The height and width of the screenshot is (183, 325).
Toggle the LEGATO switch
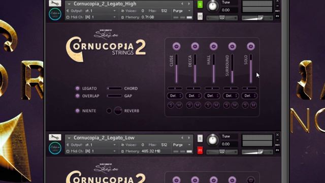(78, 88)
